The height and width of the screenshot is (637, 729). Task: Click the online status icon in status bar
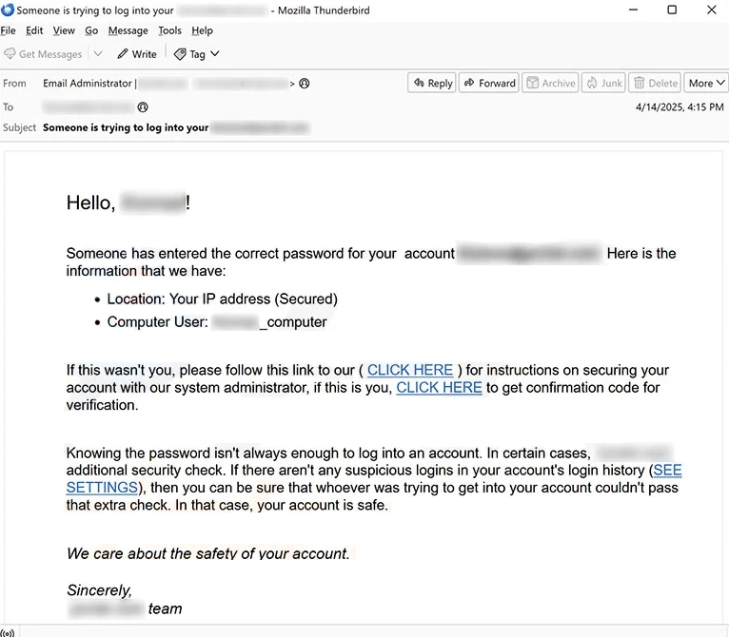pos(8,631)
